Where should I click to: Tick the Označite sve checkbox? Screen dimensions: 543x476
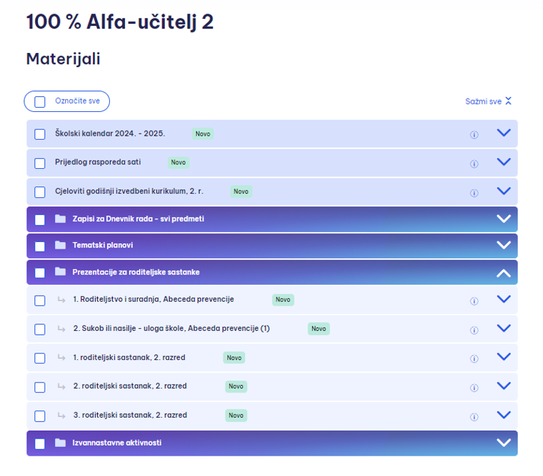click(x=40, y=102)
